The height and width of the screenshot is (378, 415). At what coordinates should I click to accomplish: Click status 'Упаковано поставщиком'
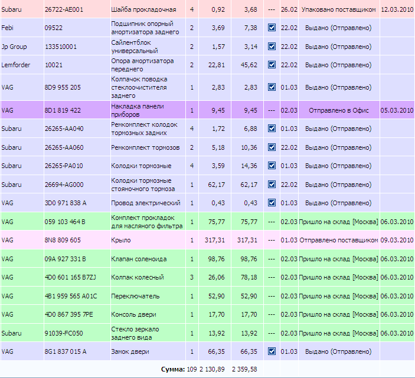338,9
